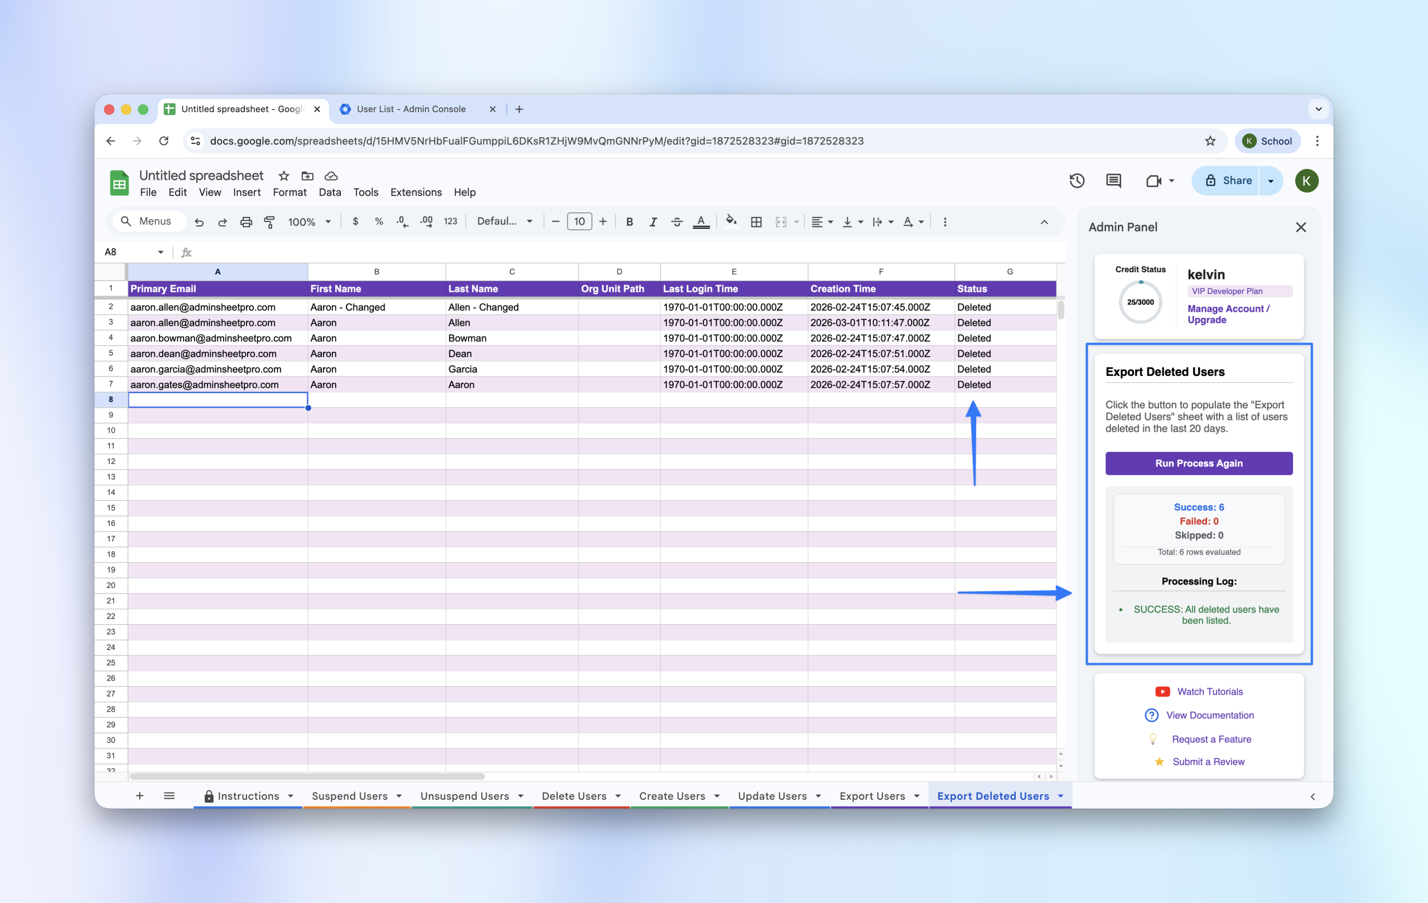The height and width of the screenshot is (903, 1428).
Task: Click the Run Process Again button
Action: pyautogui.click(x=1199, y=463)
